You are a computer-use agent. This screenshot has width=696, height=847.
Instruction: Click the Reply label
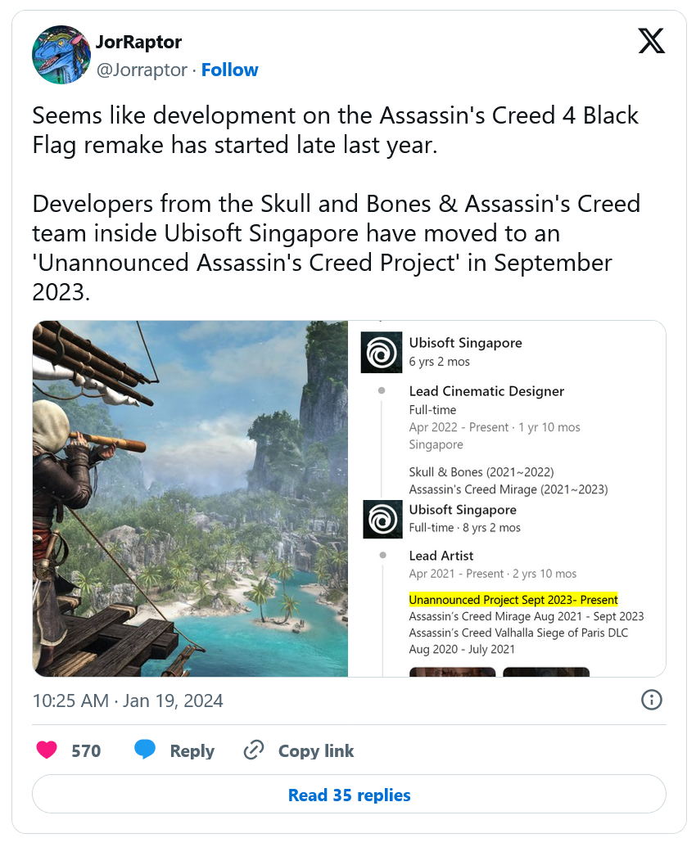(192, 751)
